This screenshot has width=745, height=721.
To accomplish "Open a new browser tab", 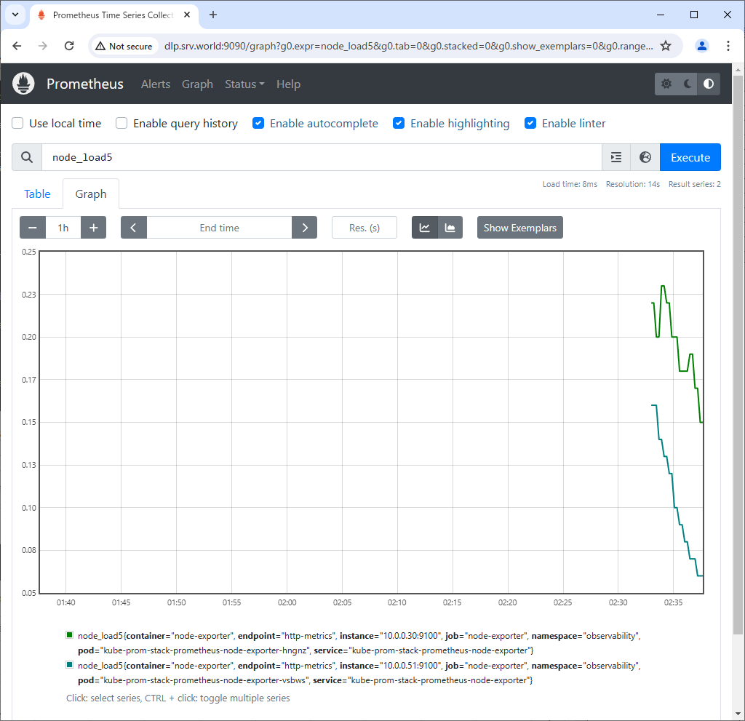I will tap(213, 15).
